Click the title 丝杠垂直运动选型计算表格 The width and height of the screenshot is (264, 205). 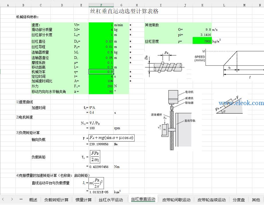click(125, 11)
